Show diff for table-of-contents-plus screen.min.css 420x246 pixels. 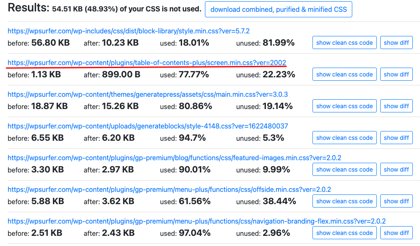tap(396, 74)
